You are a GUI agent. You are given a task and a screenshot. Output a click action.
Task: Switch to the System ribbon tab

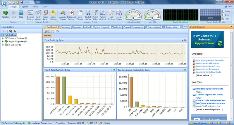coord(25,7)
